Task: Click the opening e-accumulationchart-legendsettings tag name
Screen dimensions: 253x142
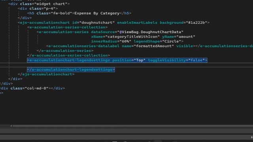Action: click(70, 60)
